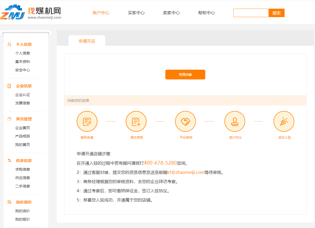
Task: Open the 卖家中心 menu
Action: 171,13
